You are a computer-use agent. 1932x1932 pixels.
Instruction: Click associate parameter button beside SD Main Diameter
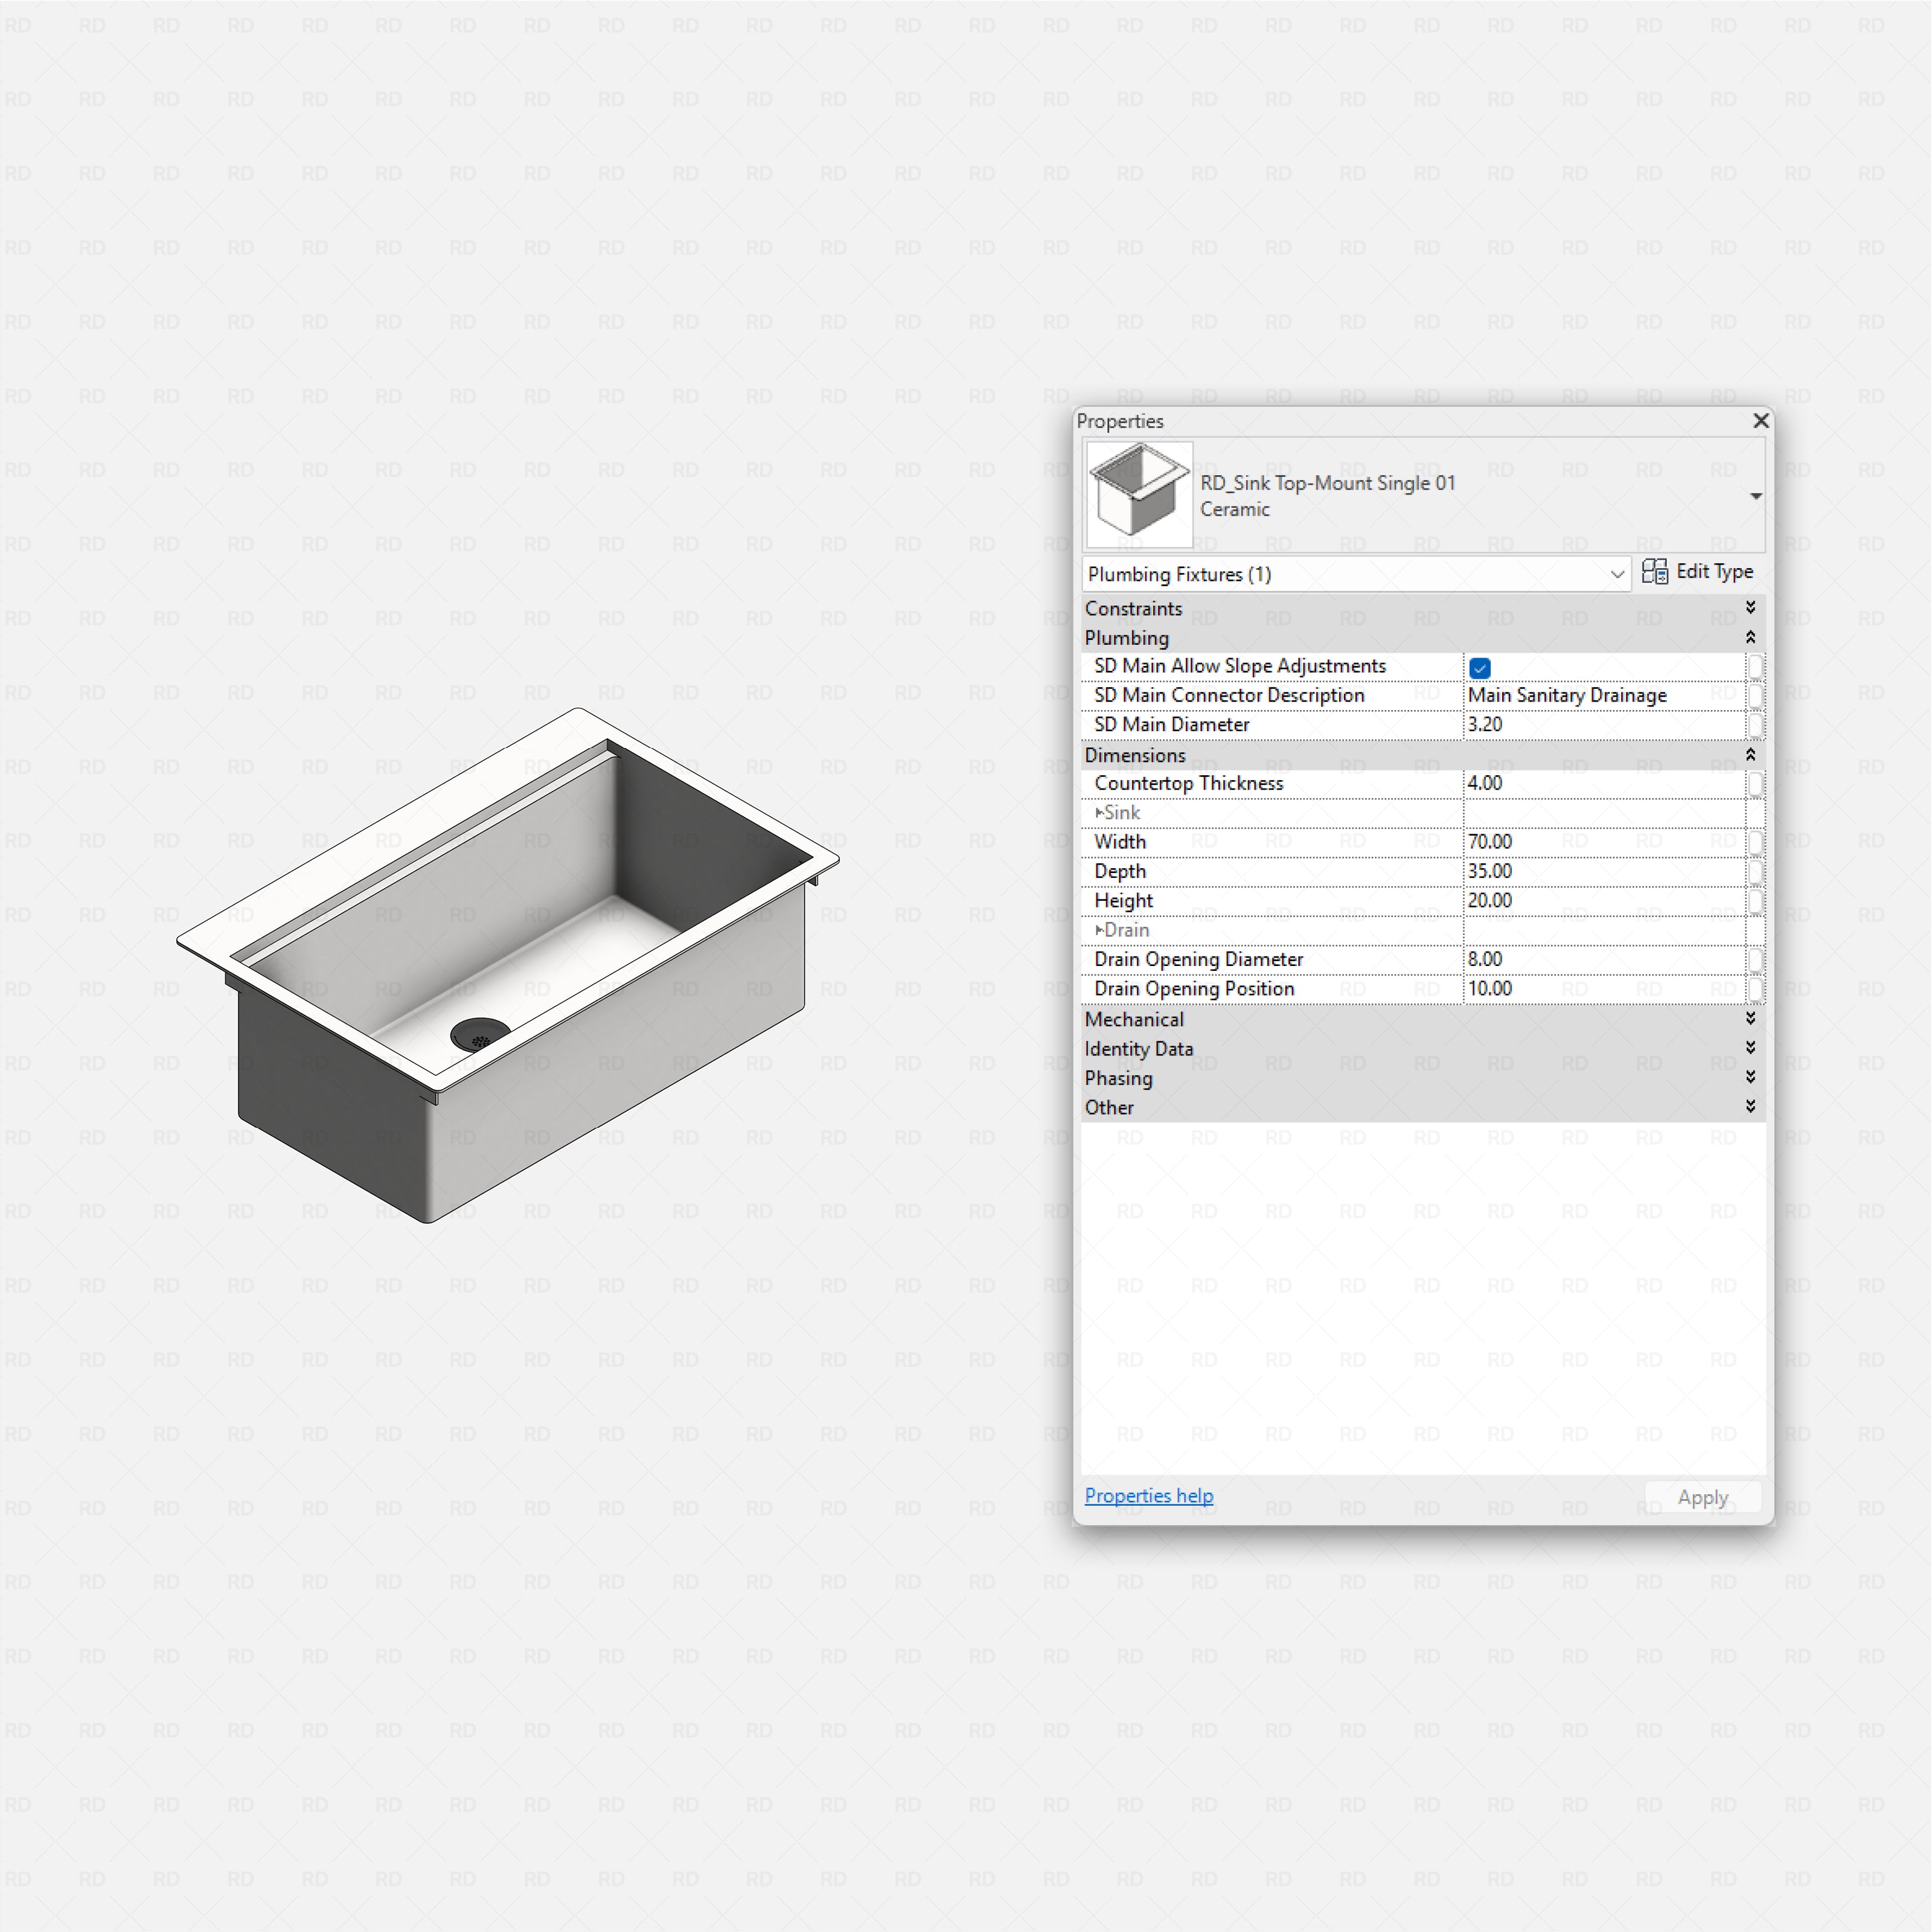(1757, 726)
